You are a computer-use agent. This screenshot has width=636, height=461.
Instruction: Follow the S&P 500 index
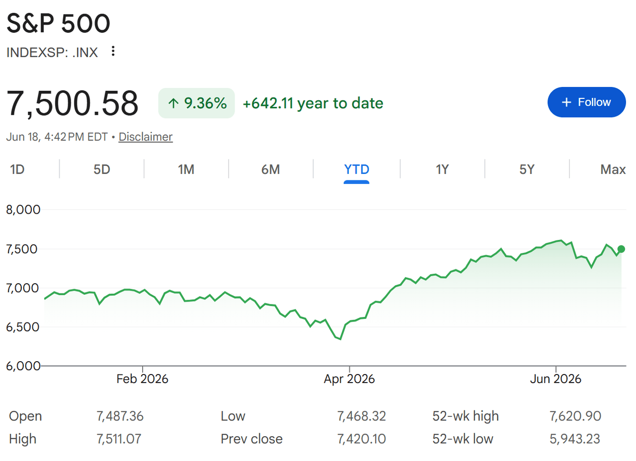click(x=586, y=102)
